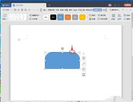Click the 格式刷 format painter
133x102 pixels.
[102, 15]
